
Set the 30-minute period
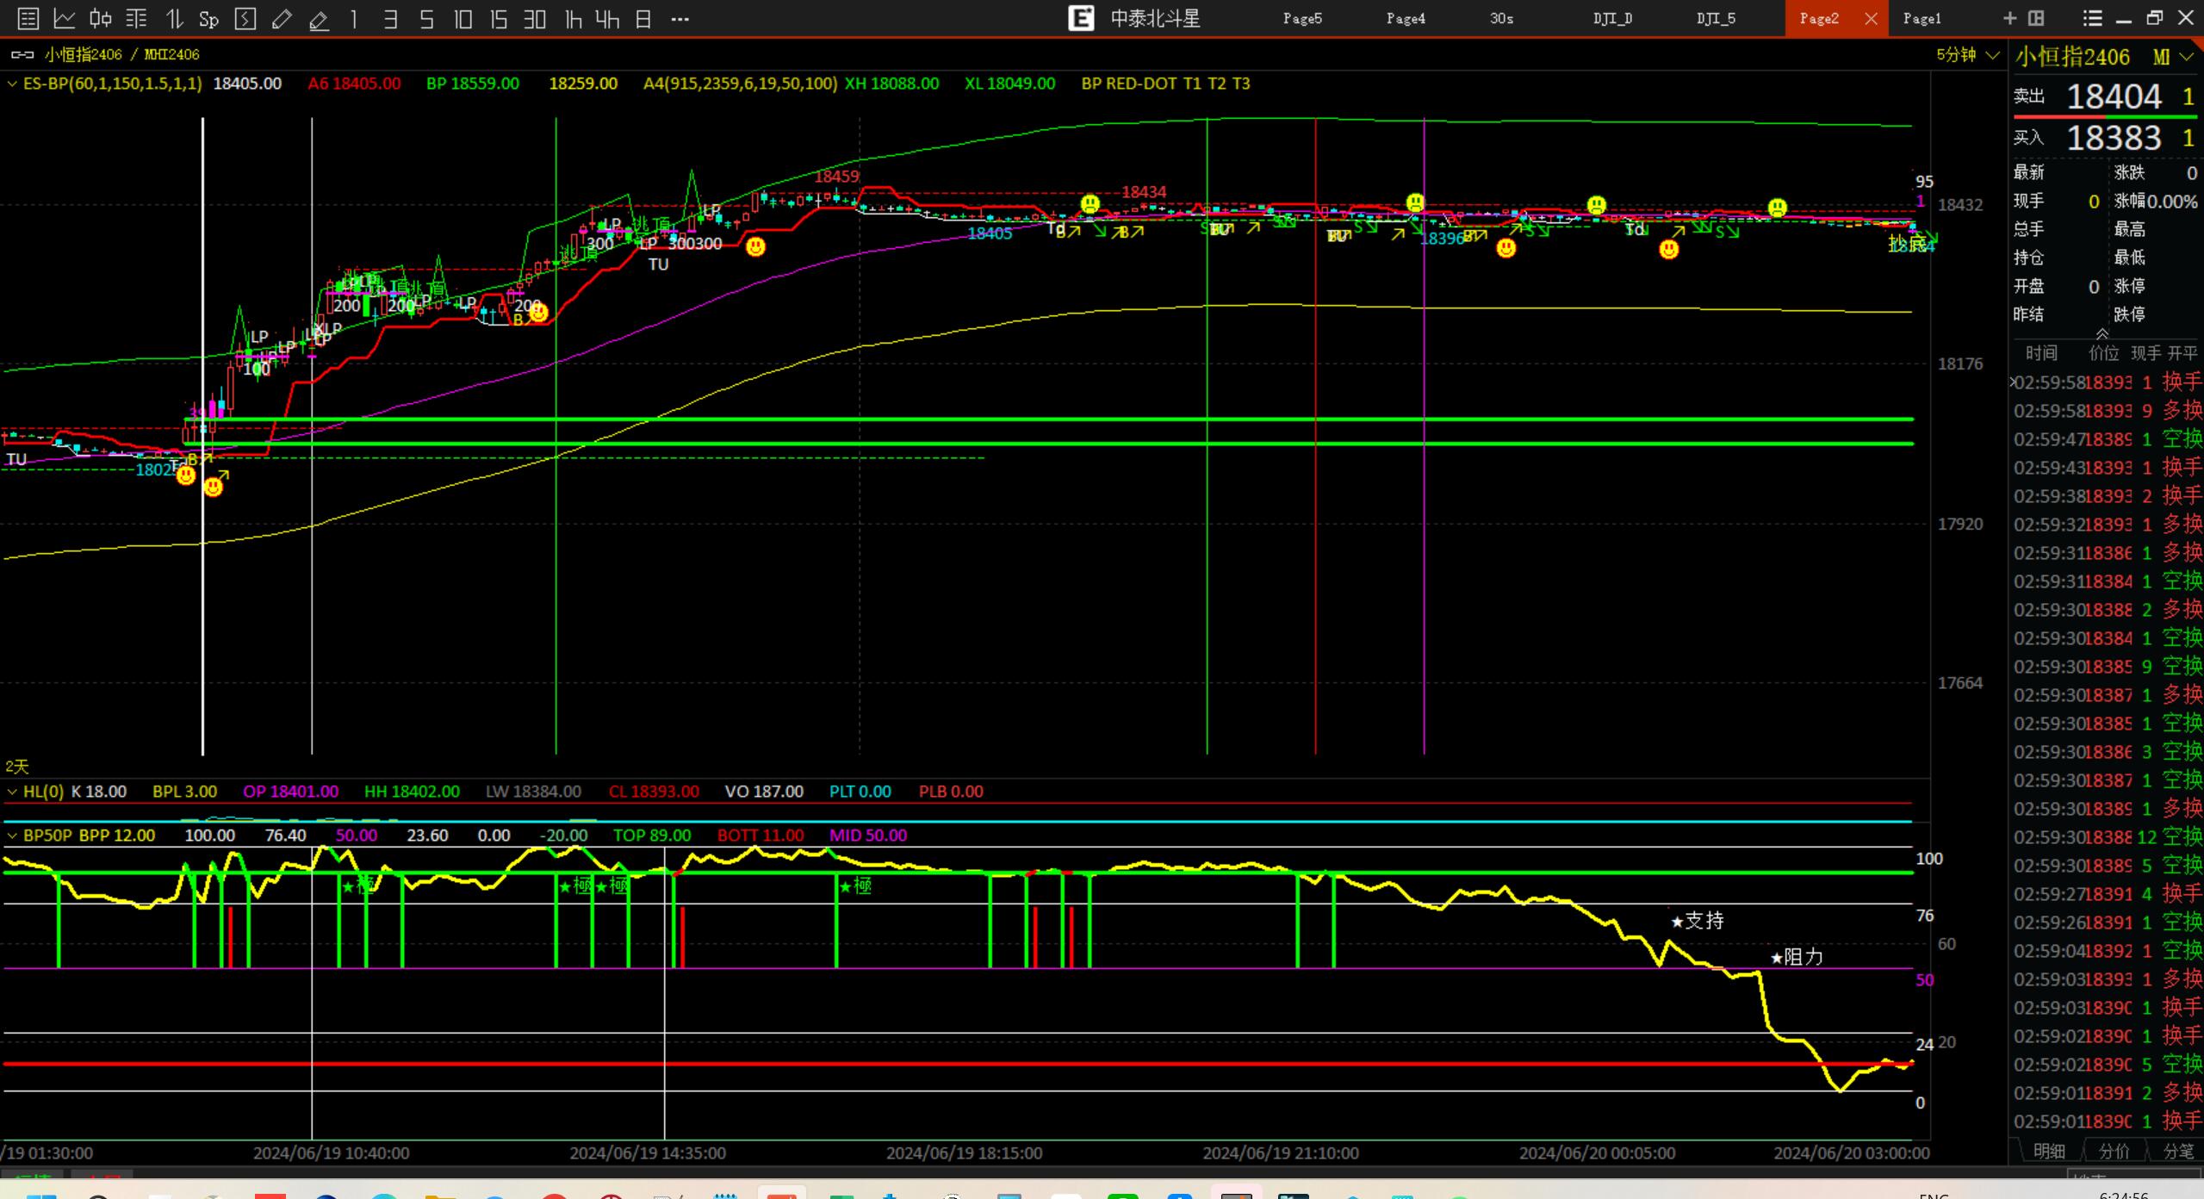[x=535, y=18]
